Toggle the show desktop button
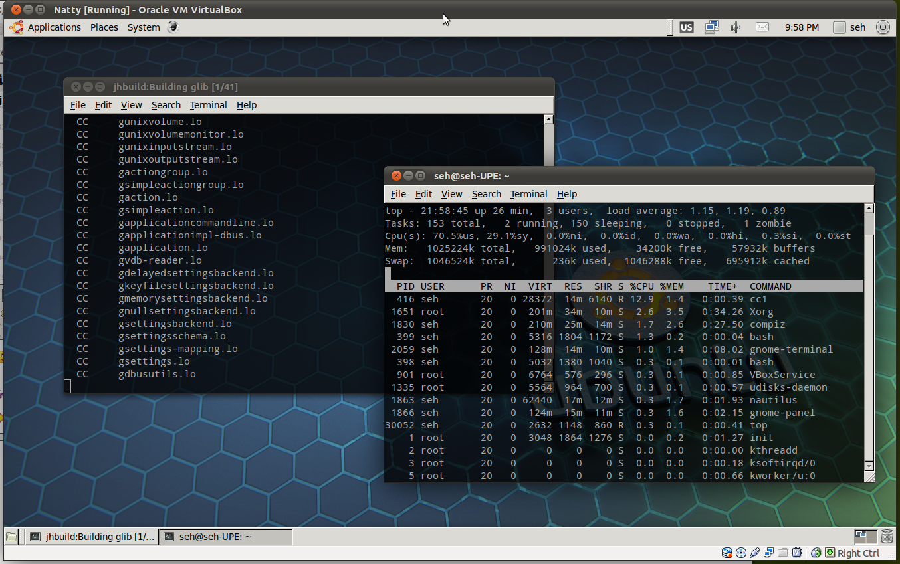 click(11, 537)
